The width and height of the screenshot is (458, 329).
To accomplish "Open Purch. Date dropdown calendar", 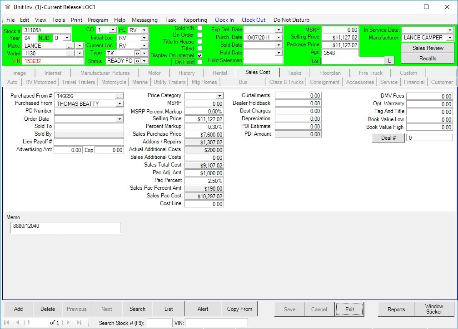I will tap(279, 37).
